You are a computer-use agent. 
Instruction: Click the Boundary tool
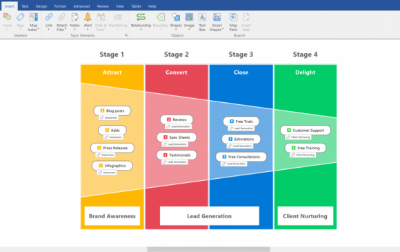[x=161, y=21]
